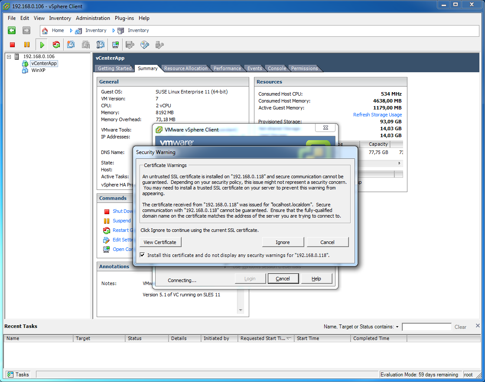Click the Suspend command link

click(x=121, y=221)
